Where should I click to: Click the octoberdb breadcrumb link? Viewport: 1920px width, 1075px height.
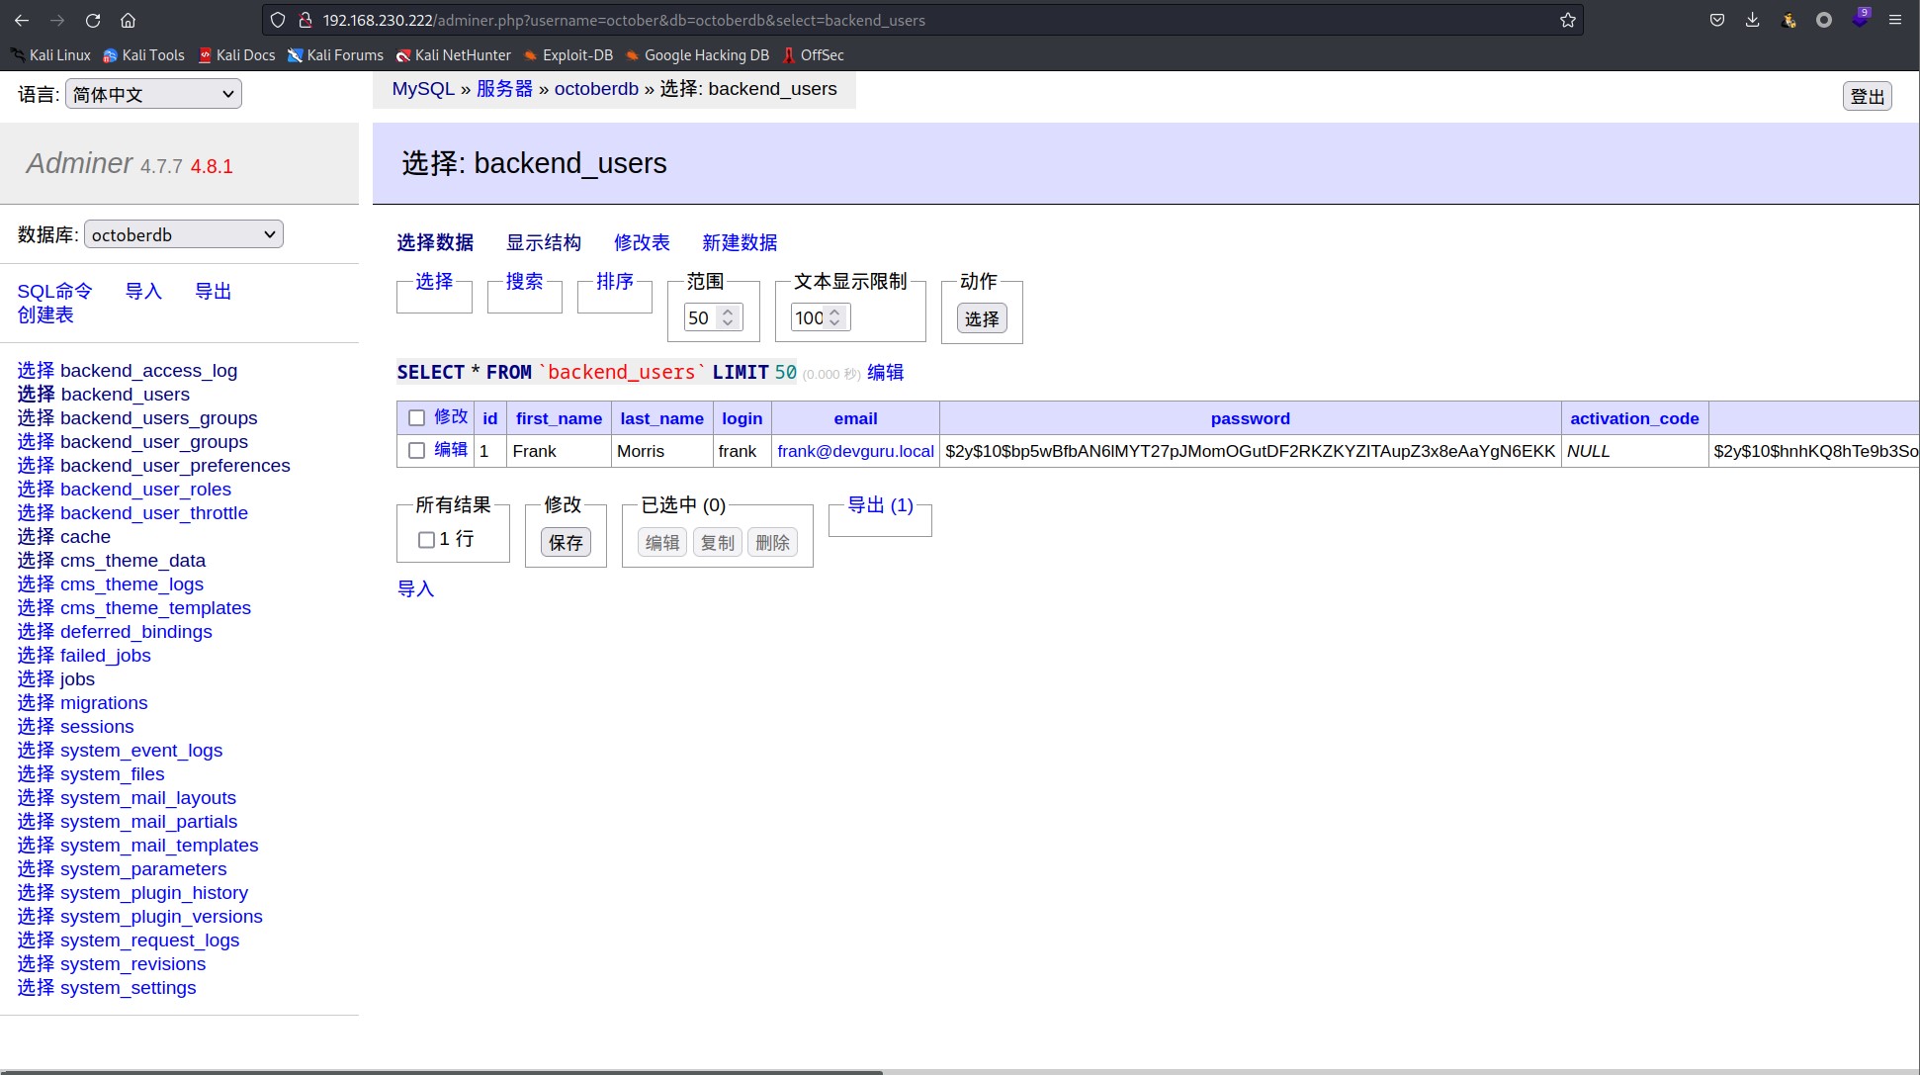pyautogui.click(x=596, y=89)
